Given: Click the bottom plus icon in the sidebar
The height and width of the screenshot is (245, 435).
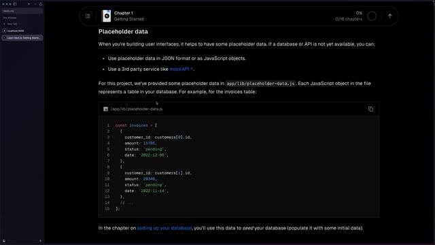Looking at the screenshot, I should 41,241.
